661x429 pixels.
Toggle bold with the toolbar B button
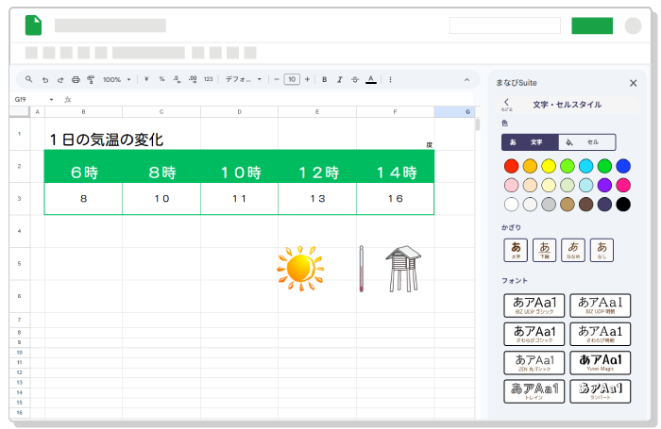[324, 79]
